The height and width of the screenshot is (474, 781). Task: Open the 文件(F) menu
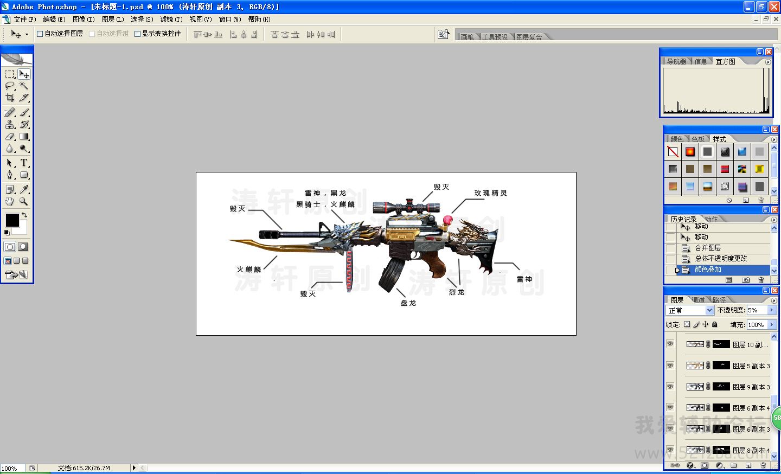(25, 19)
